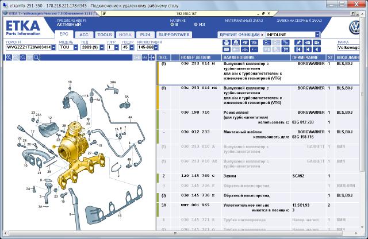
Task: Select greyed row 03G 253 010 A
Action: point(258,151)
